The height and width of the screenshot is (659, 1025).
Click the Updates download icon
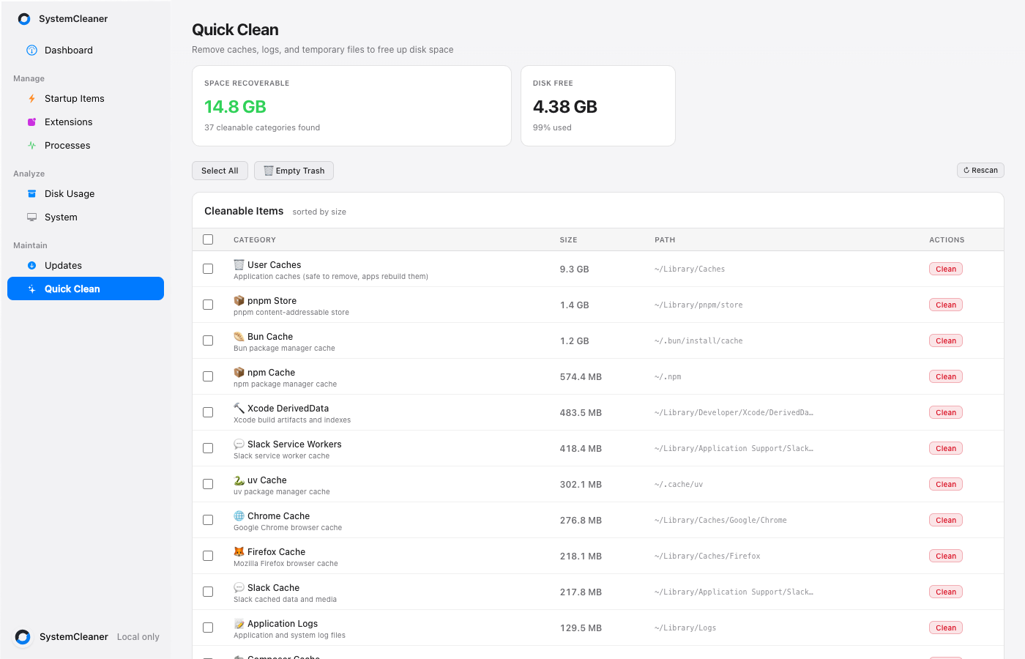(31, 266)
